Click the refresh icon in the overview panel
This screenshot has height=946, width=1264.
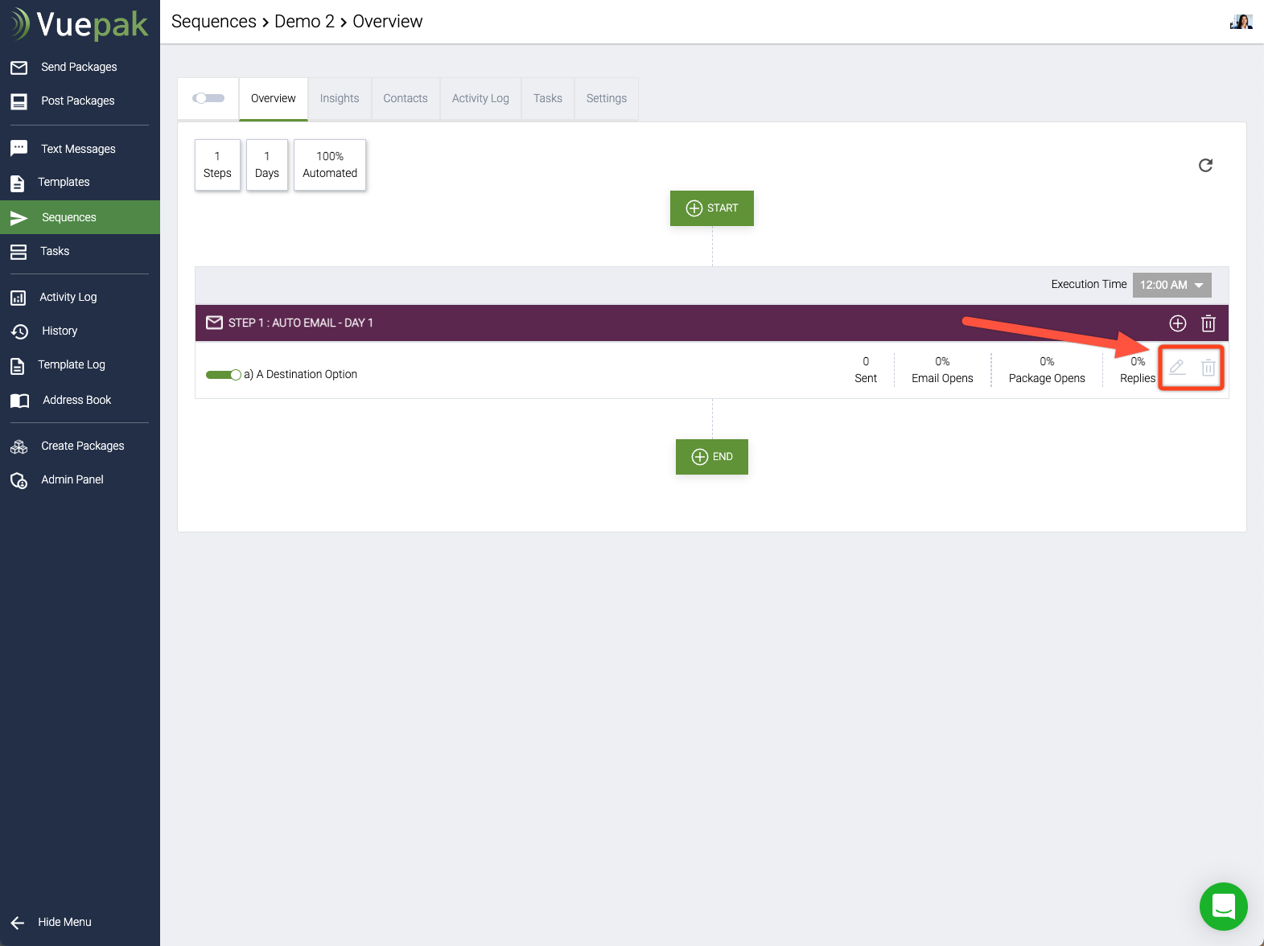click(1205, 166)
